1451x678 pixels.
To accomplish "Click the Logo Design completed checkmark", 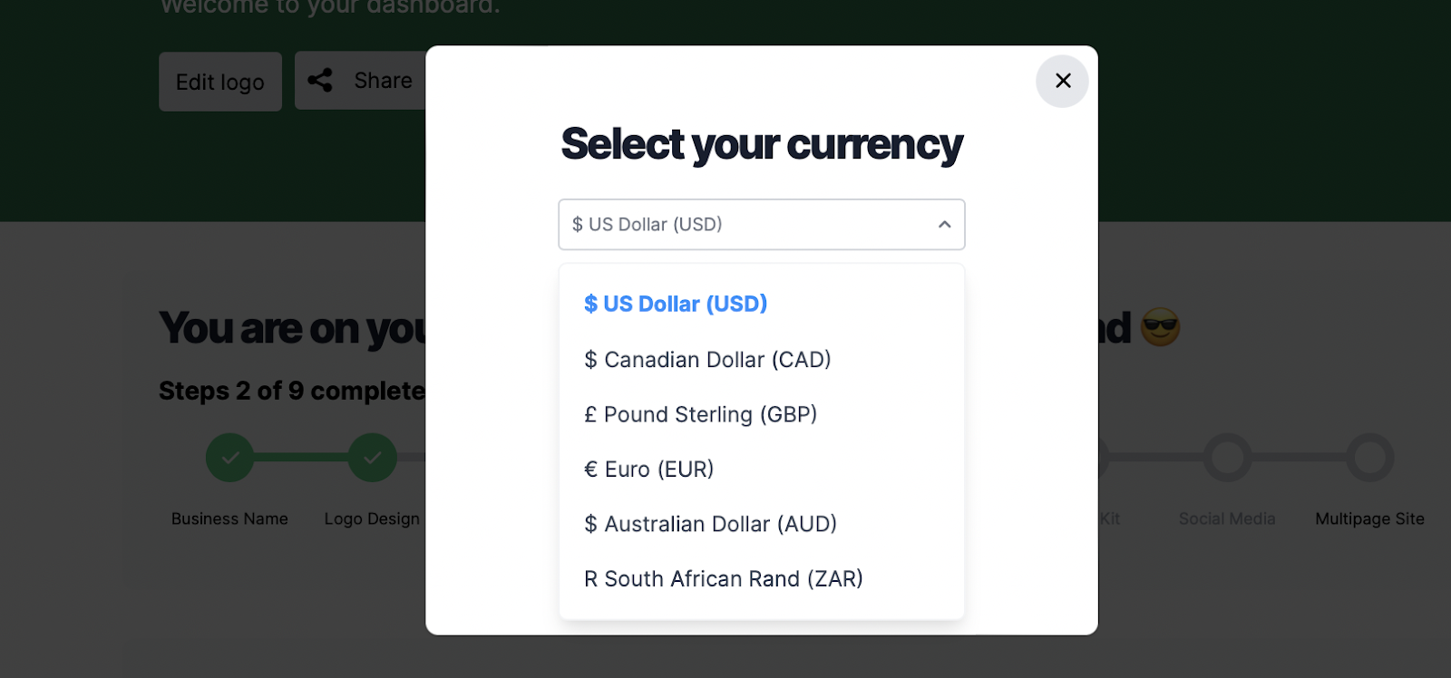I will (x=372, y=458).
